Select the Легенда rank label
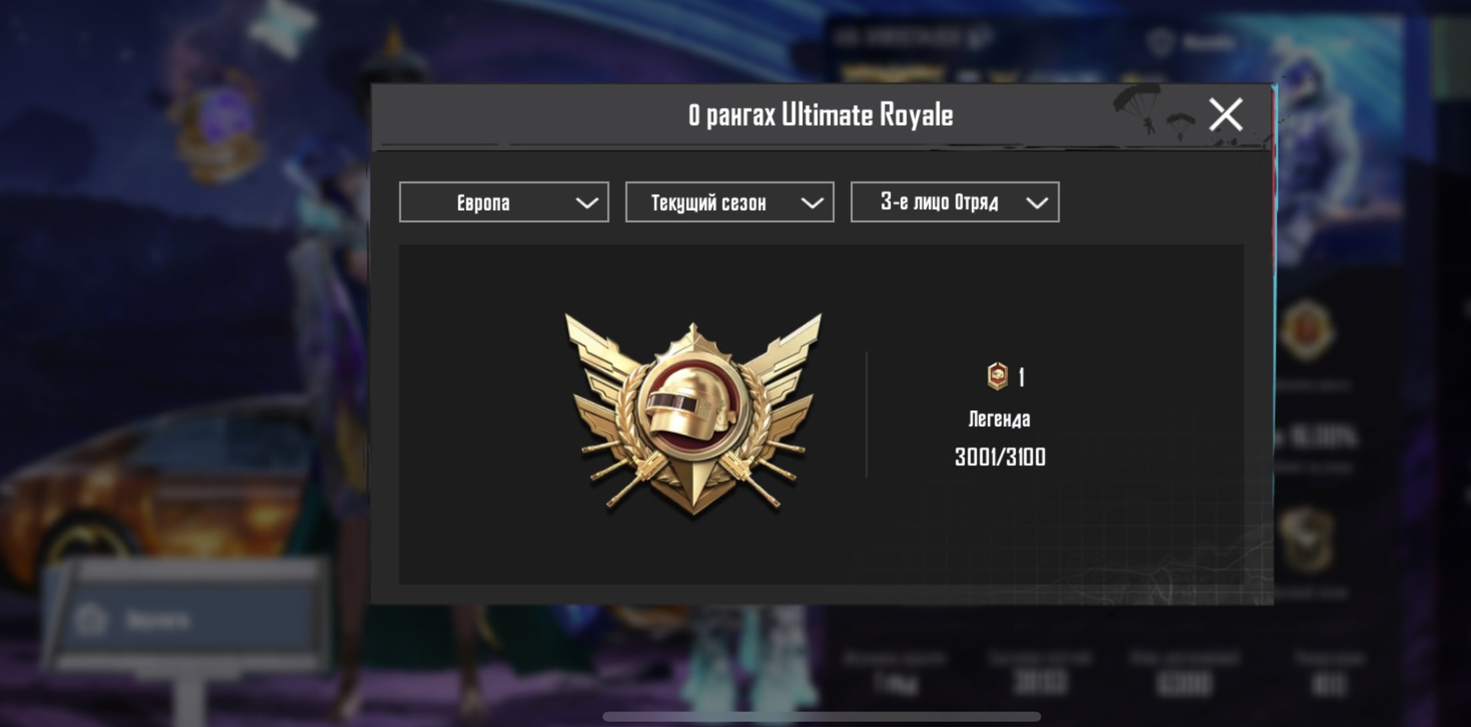The image size is (1471, 727). click(999, 420)
